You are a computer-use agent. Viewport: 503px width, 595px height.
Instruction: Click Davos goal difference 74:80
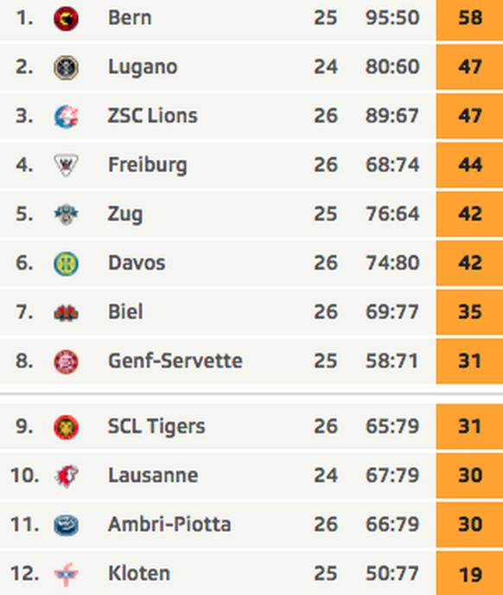pos(392,263)
